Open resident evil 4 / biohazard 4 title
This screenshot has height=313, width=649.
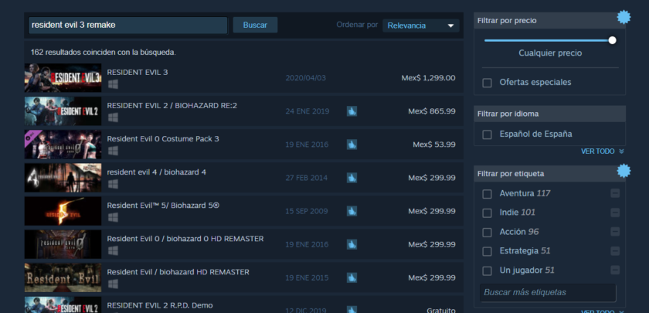156,172
